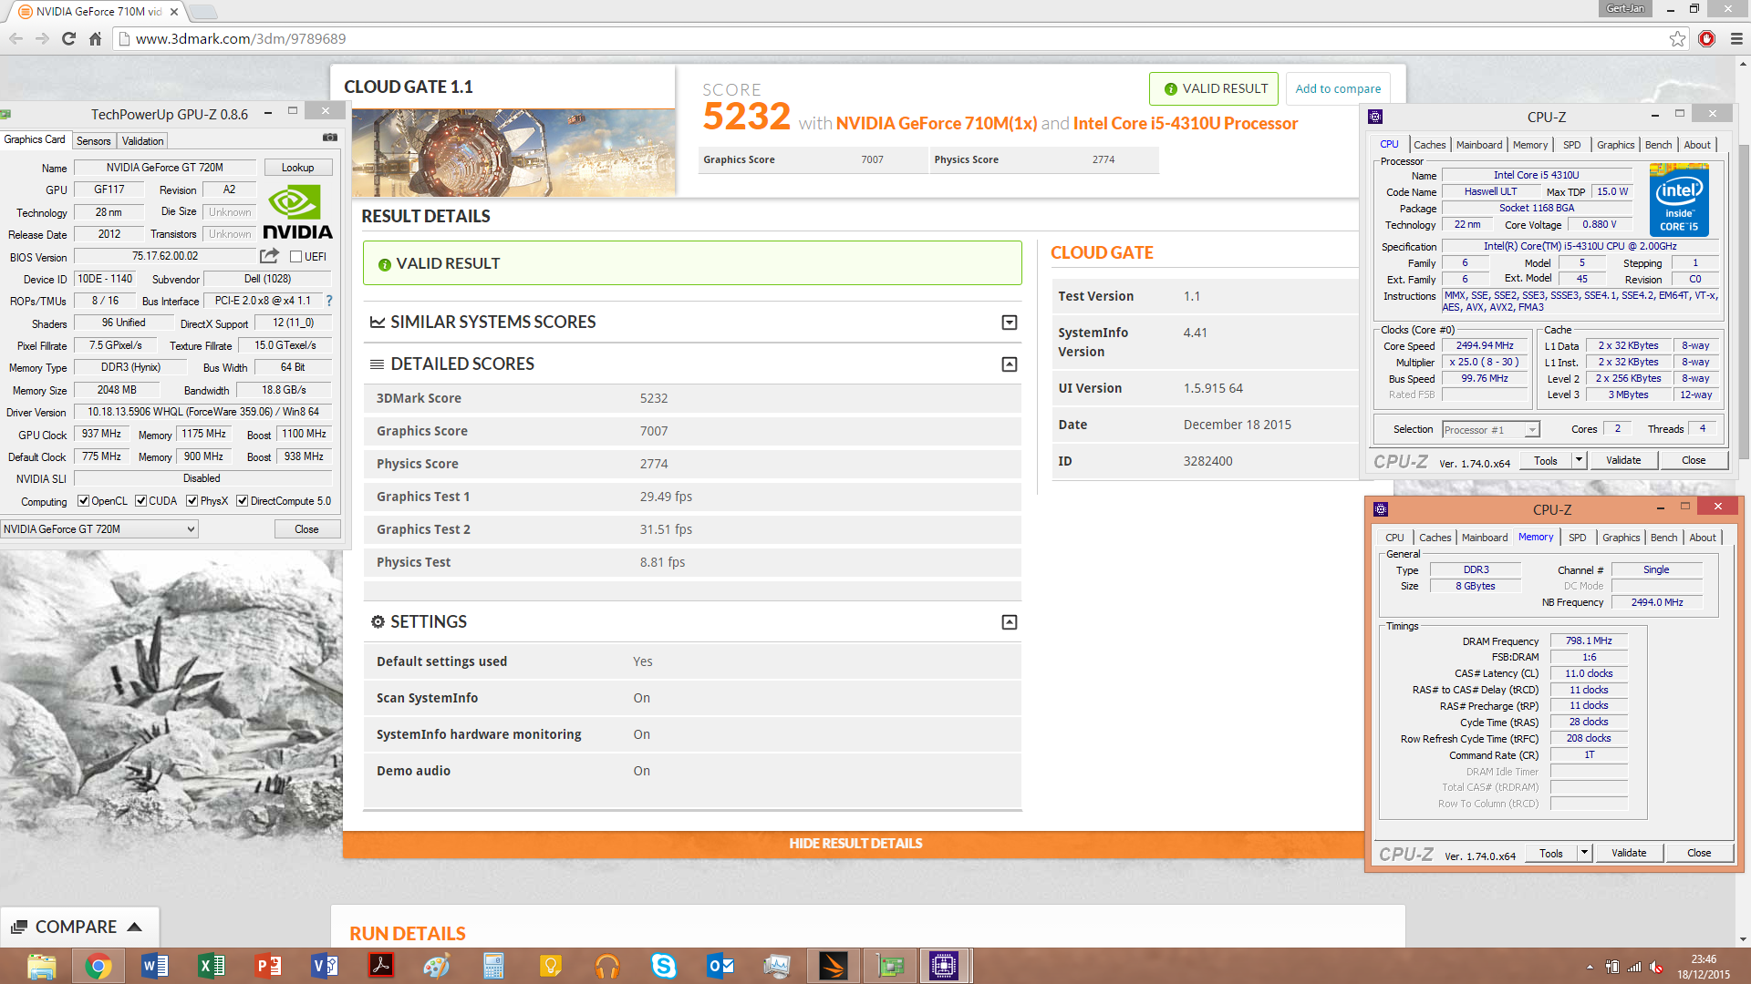
Task: Toggle the PhysX checkbox
Action: click(x=192, y=501)
